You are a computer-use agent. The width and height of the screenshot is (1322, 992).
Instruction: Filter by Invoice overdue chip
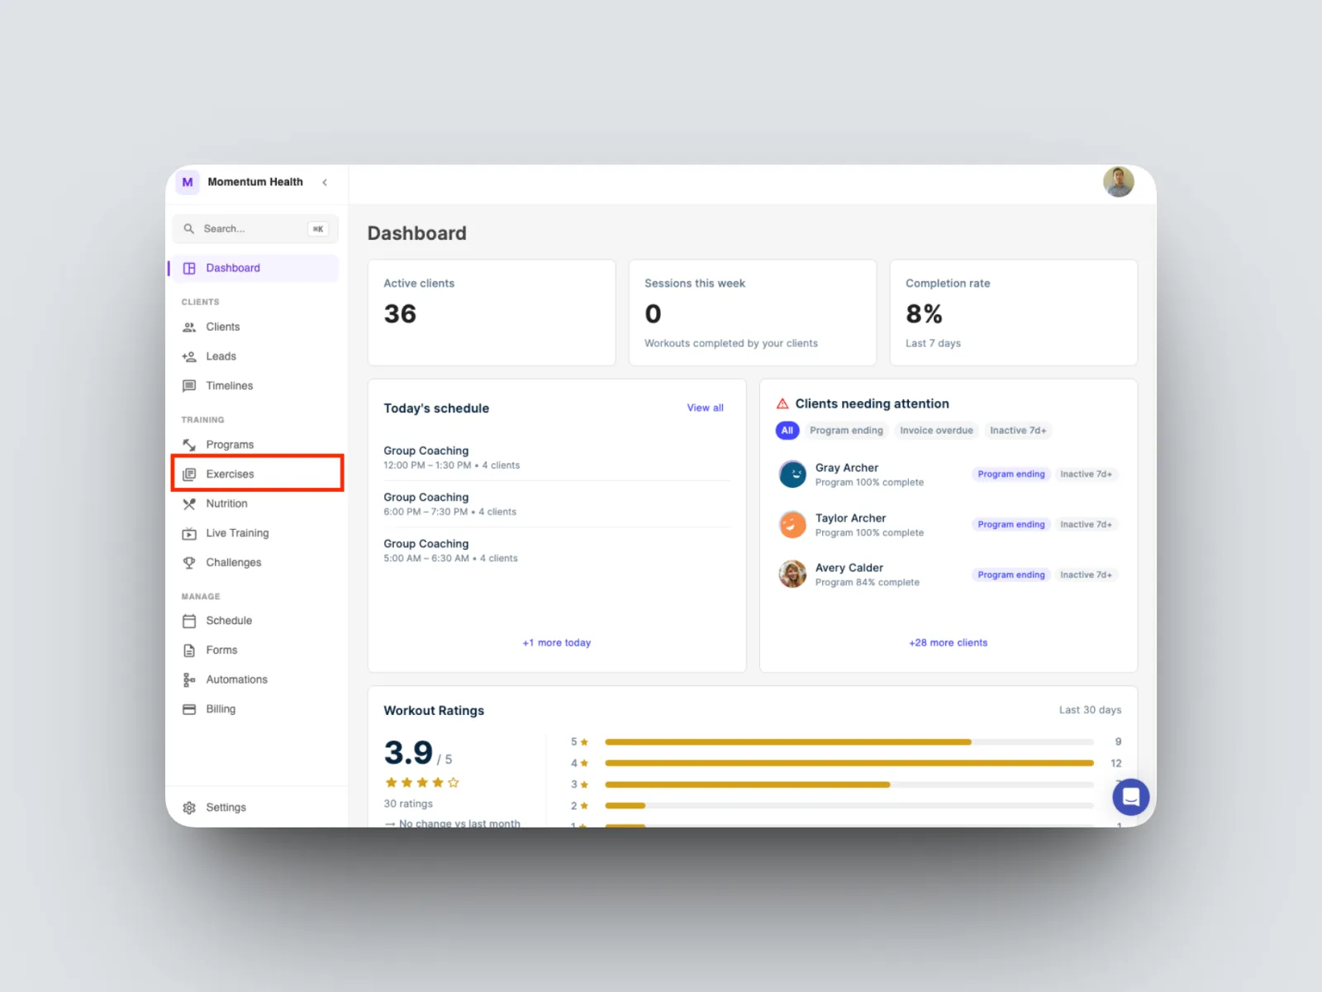(936, 431)
